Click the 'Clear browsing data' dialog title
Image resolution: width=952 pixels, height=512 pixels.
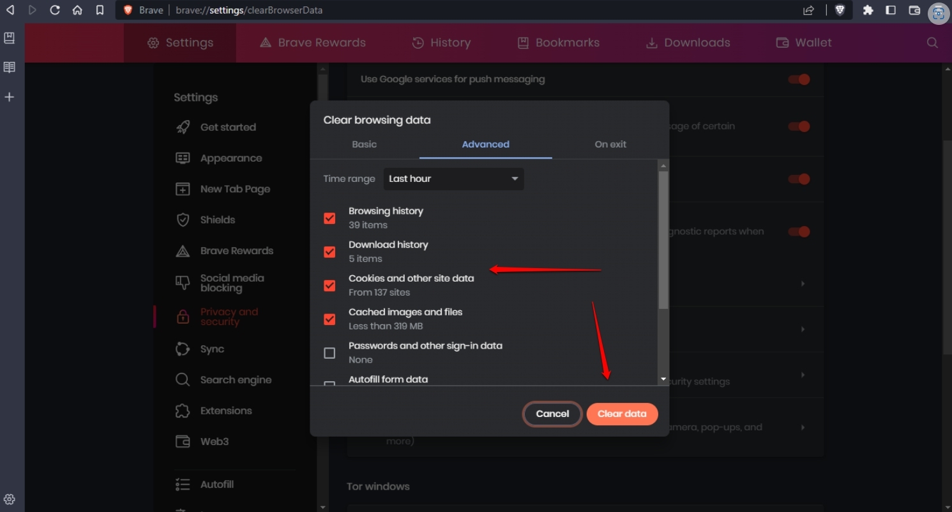tap(377, 120)
